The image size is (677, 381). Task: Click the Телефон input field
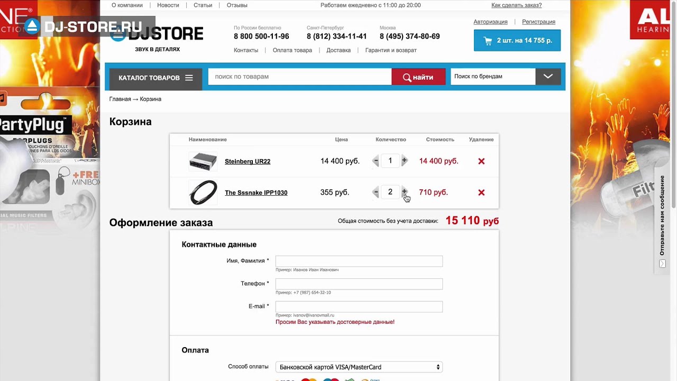tap(359, 284)
